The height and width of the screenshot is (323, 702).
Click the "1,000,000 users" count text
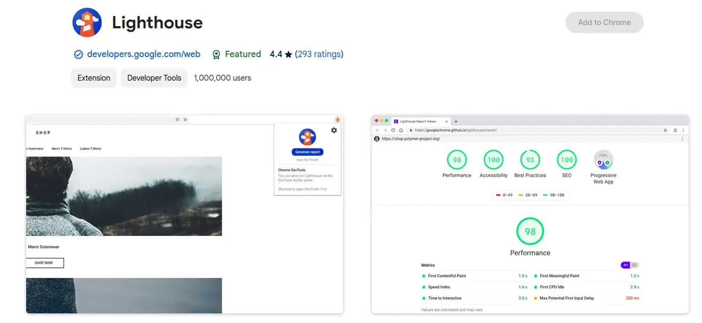click(222, 78)
